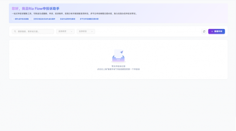The width and height of the screenshot is (236, 131).
Task: Expand the chevron arrow of 全部状态
Action: (x=92, y=31)
